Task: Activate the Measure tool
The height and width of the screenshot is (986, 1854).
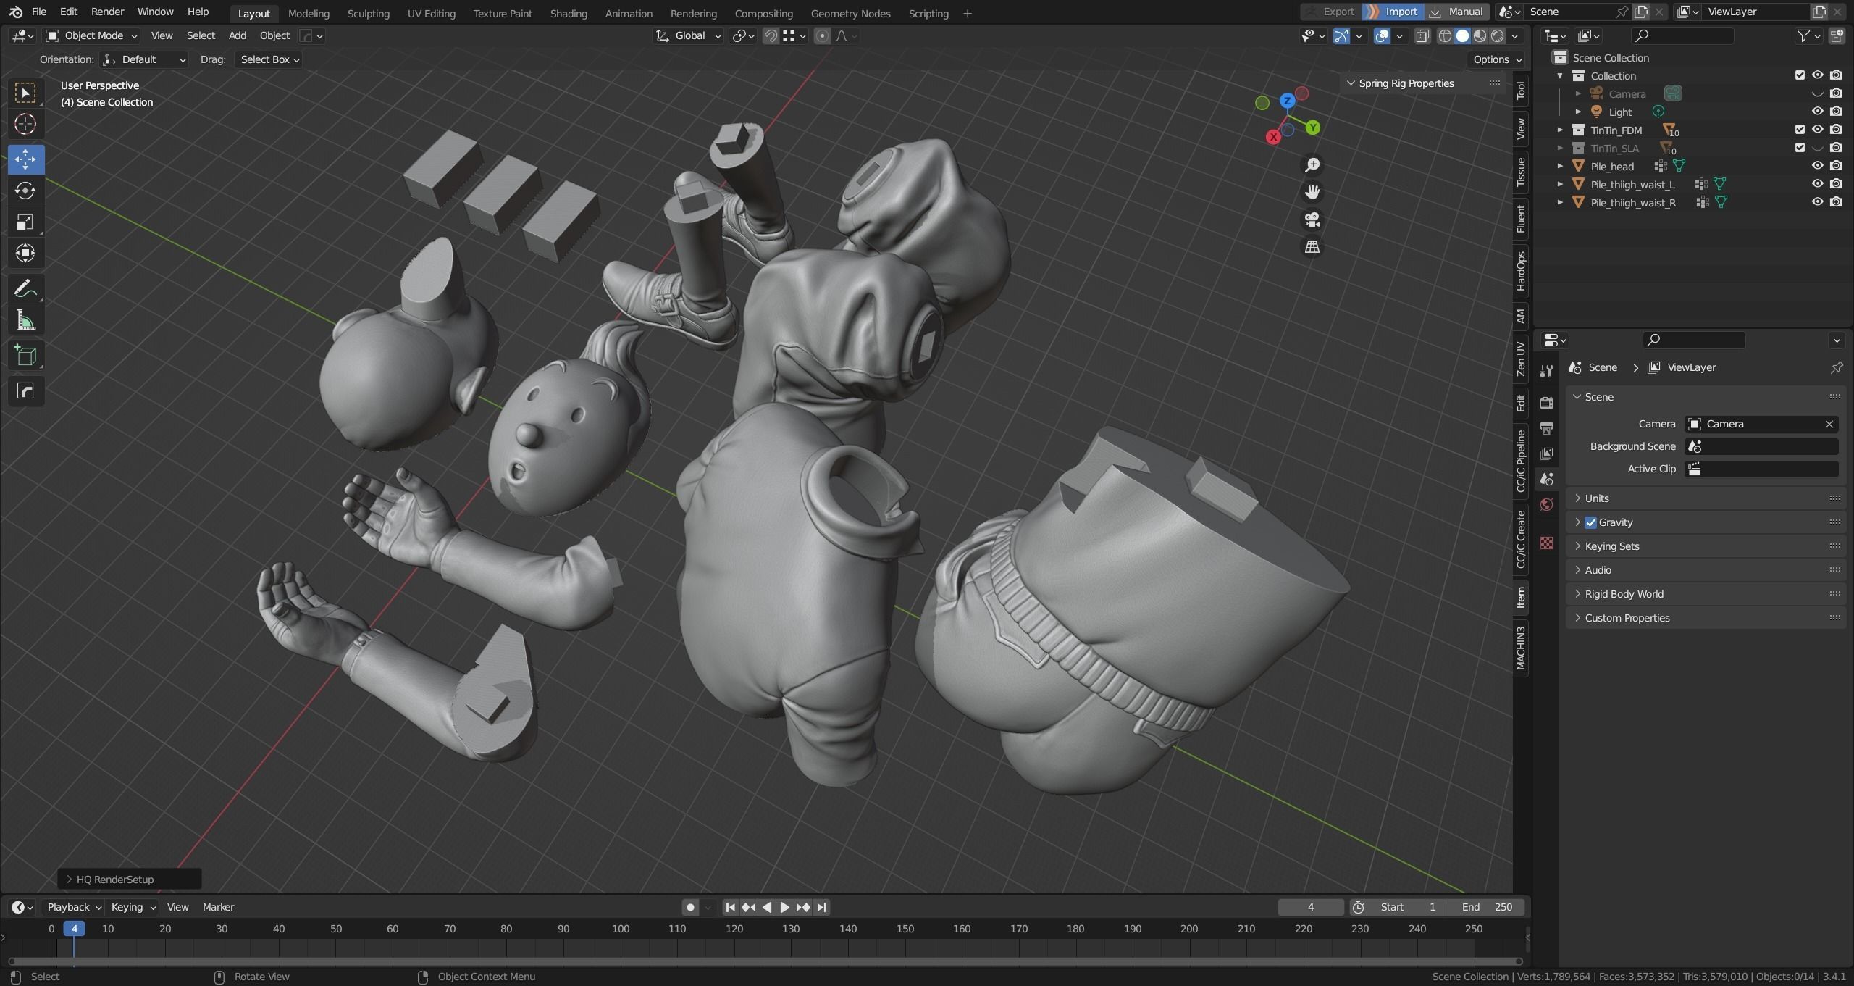Action: pyautogui.click(x=25, y=321)
